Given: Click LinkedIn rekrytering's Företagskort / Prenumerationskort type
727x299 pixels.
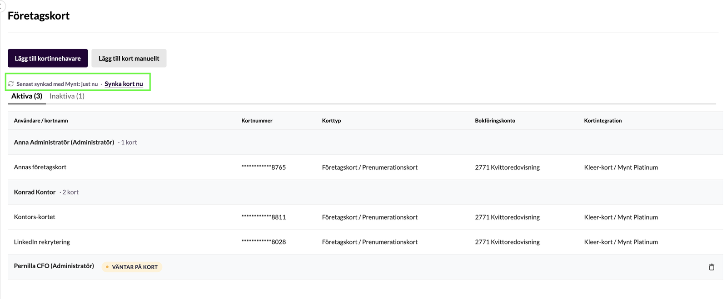Looking at the screenshot, I should [369, 242].
